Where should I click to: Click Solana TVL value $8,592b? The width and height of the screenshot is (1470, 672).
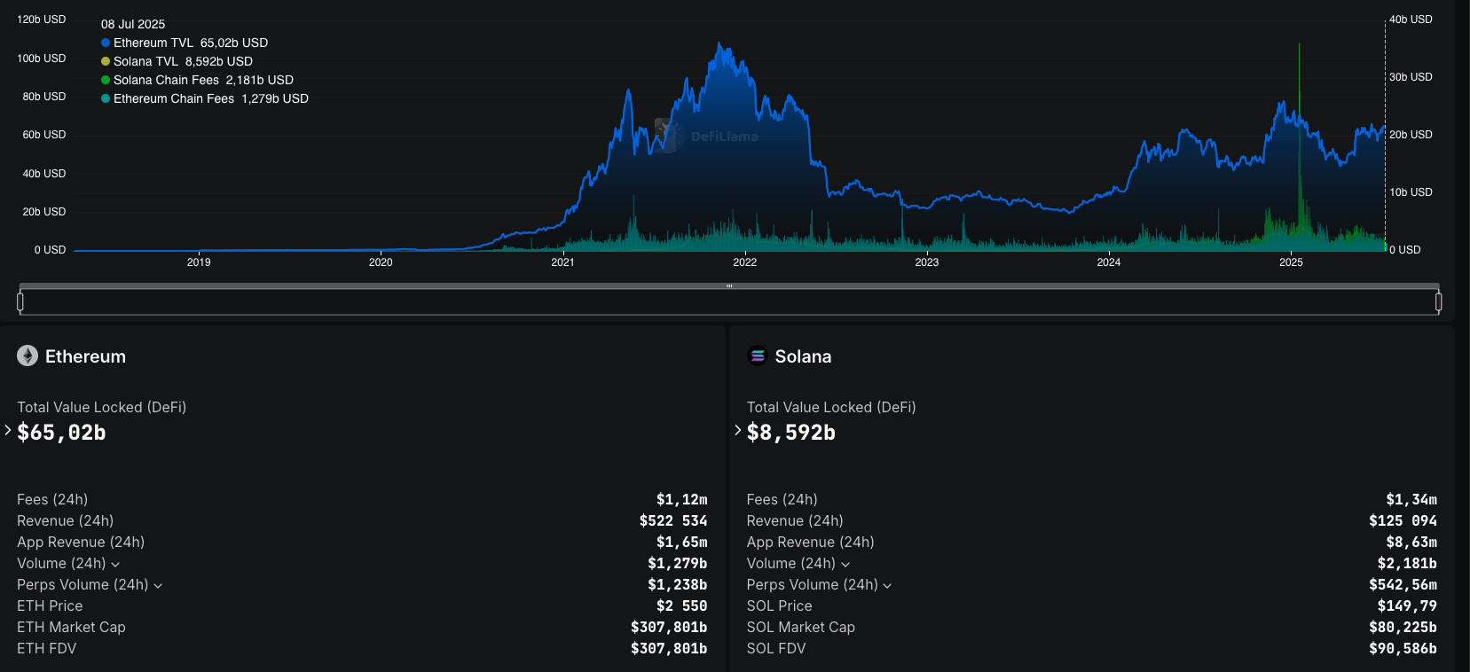791,433
